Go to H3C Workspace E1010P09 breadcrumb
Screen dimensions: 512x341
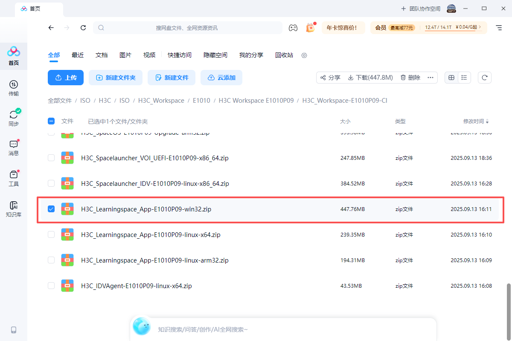coord(256,101)
